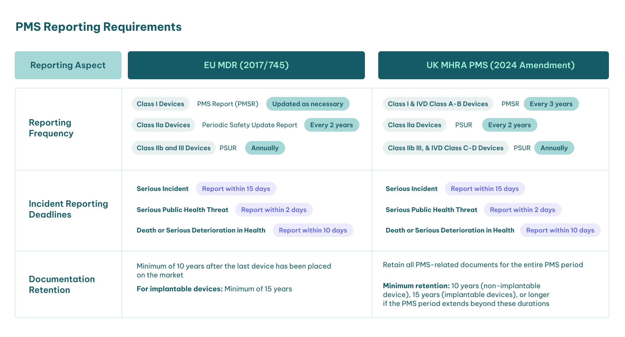Click PSUR beside UK Class IIa Devices

click(x=464, y=125)
